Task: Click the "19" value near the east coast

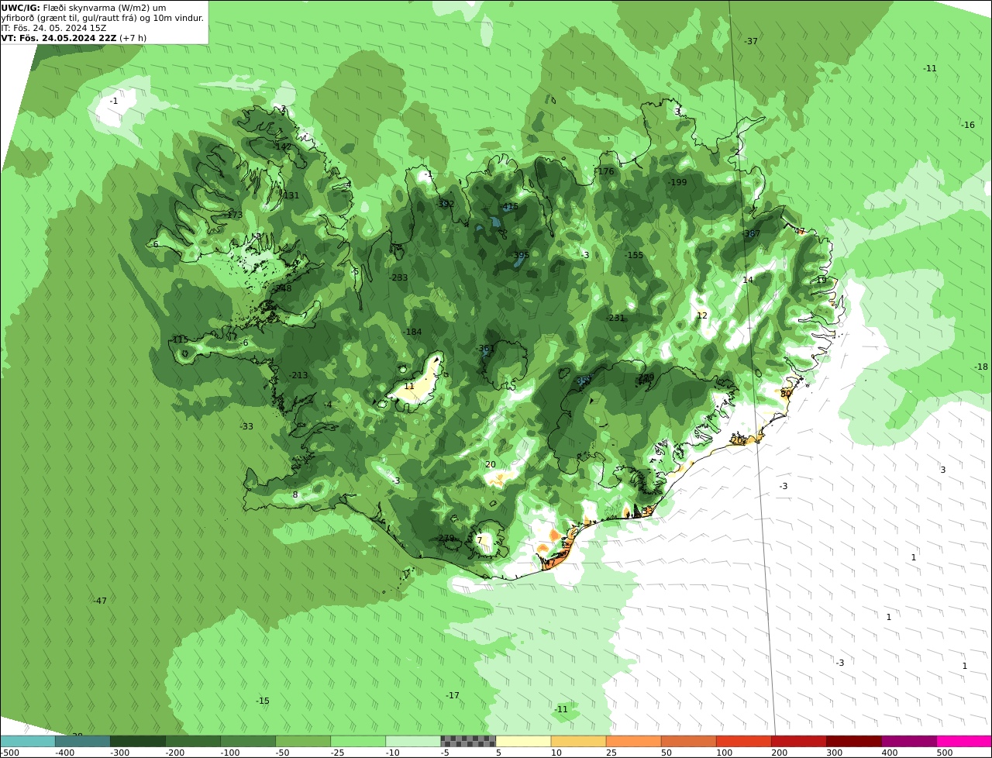Action: pyautogui.click(x=821, y=281)
